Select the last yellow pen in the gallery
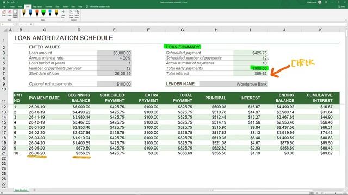 [57, 13]
